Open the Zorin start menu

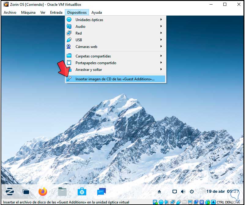point(10,192)
